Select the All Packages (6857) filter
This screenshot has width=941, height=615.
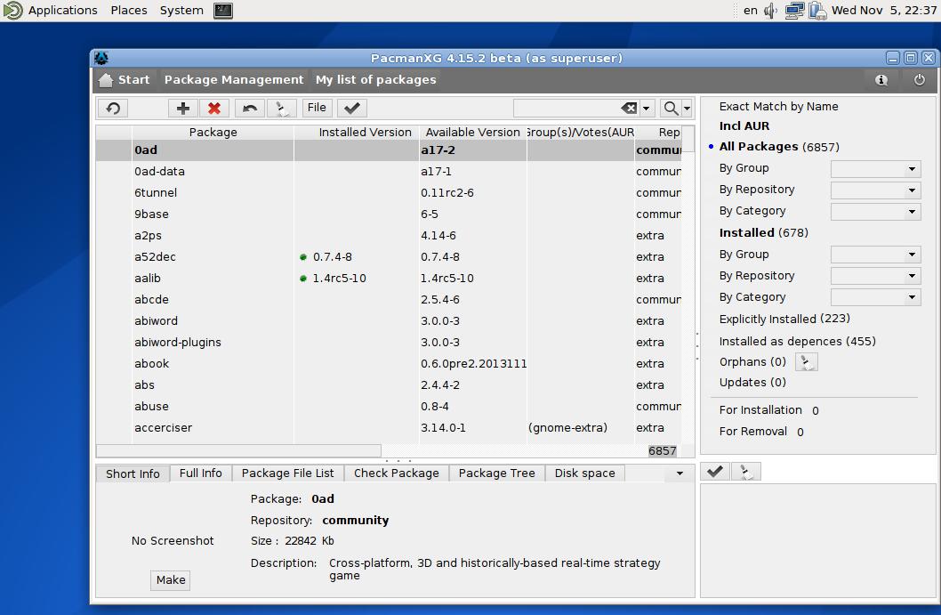779,147
